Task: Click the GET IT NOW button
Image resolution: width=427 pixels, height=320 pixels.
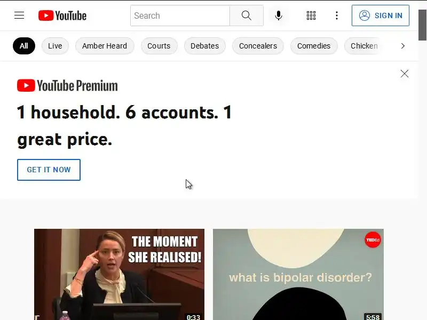Action: pos(49,170)
